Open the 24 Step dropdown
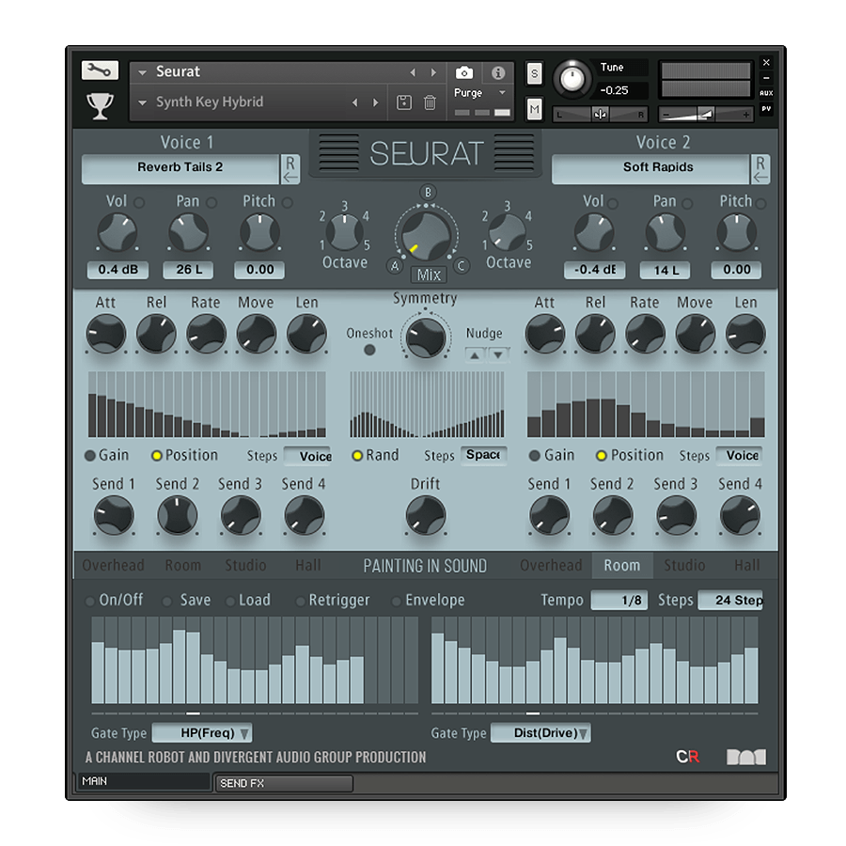 click(x=730, y=600)
